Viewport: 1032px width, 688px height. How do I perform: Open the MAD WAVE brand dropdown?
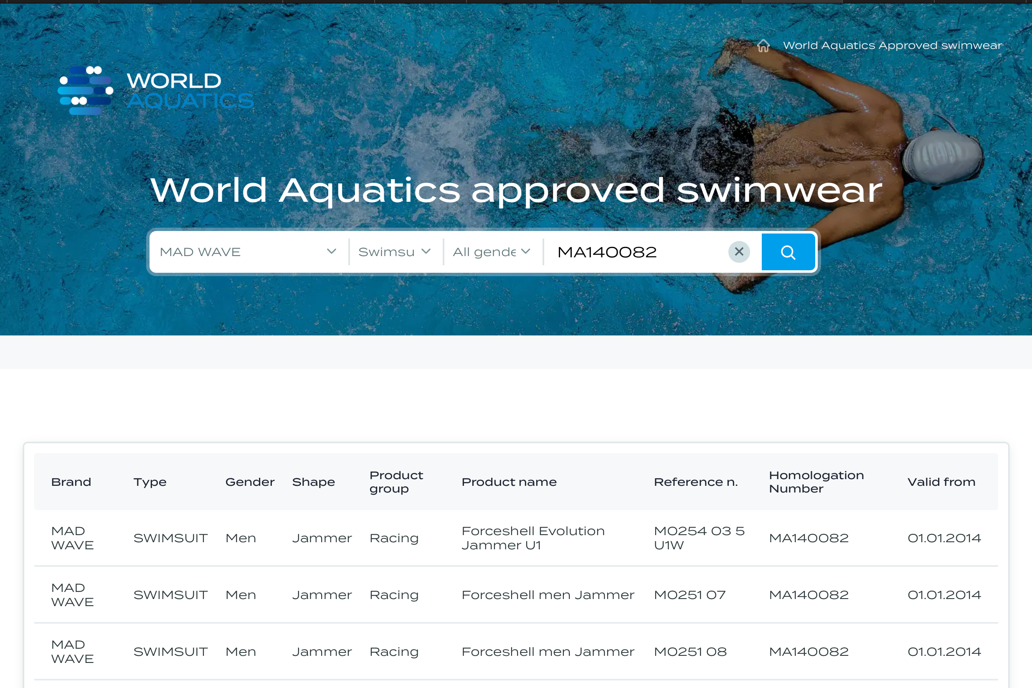248,252
